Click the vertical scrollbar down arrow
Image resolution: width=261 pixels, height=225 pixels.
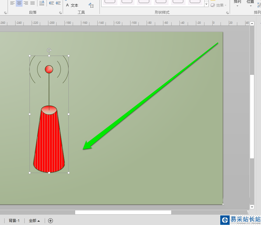click(x=252, y=207)
